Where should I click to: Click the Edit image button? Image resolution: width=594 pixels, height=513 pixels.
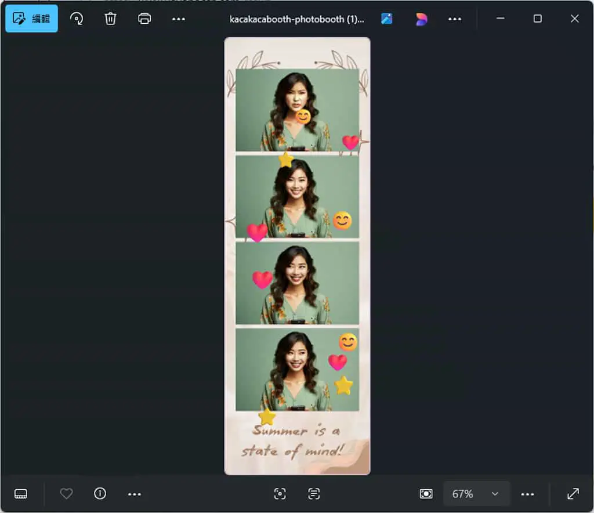pyautogui.click(x=31, y=19)
